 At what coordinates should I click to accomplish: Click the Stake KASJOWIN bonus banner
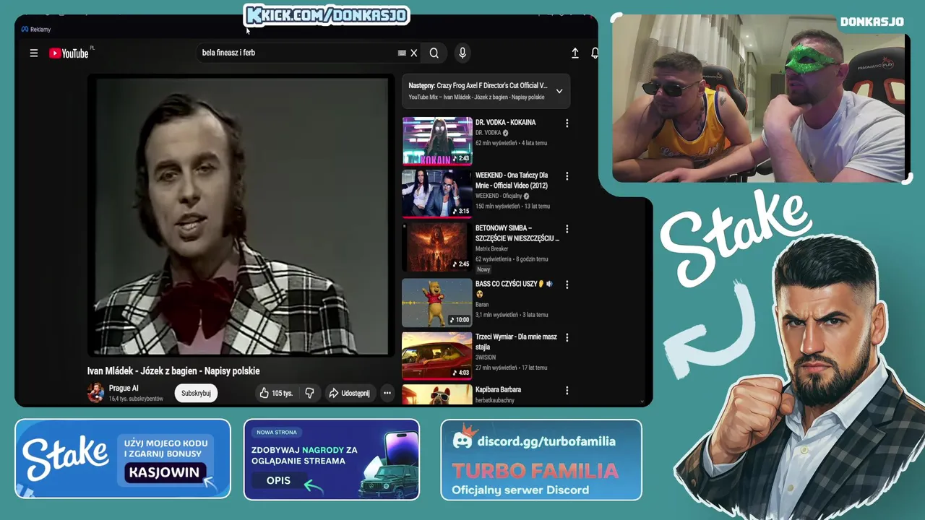(123, 459)
